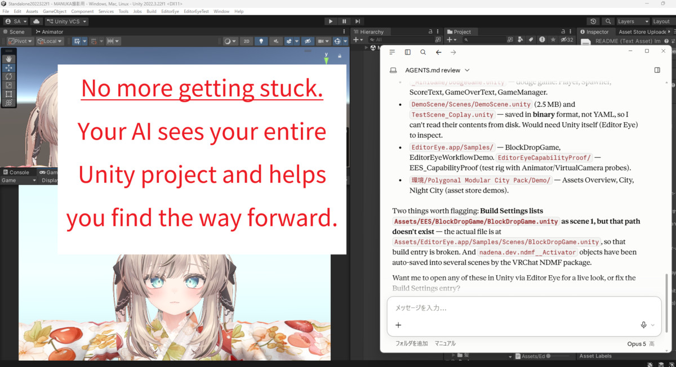This screenshot has width=676, height=367.
Task: Toggle chat sidebar panel icon
Action: (408, 52)
